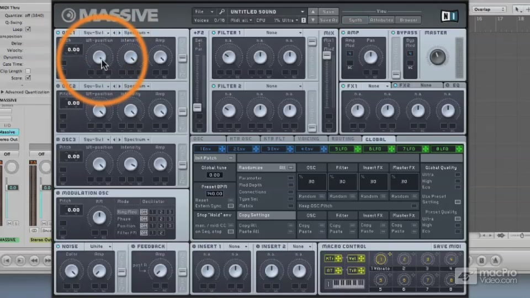Click the preset down arrow button
The height and width of the screenshot is (298, 530).
[x=312, y=20]
